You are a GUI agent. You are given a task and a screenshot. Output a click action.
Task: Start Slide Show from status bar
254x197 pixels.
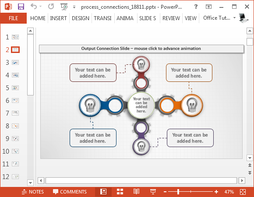click(153, 192)
